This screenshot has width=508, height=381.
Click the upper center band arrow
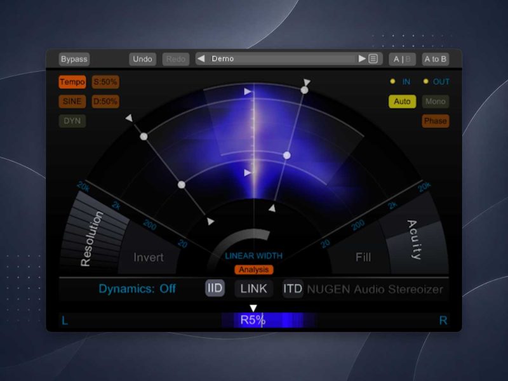pos(247,91)
